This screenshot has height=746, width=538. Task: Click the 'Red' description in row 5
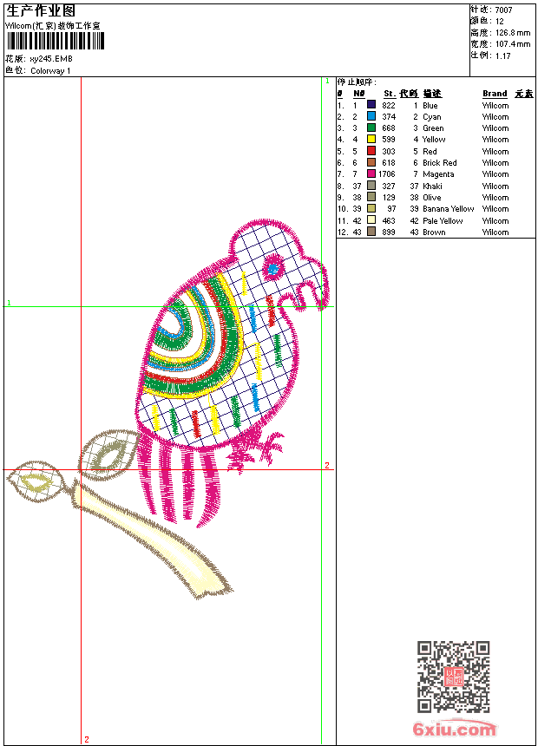coord(430,152)
